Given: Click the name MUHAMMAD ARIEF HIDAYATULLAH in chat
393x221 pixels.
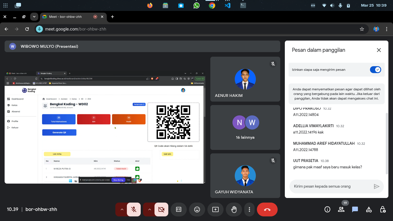Looking at the screenshot, I should (x=324, y=143).
